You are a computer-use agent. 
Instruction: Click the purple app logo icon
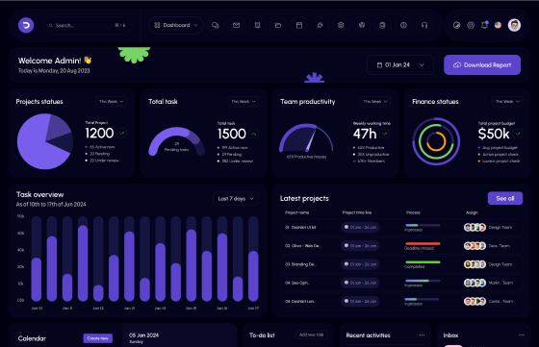[26, 25]
